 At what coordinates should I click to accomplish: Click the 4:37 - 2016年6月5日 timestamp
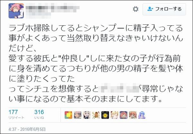coord(27,129)
